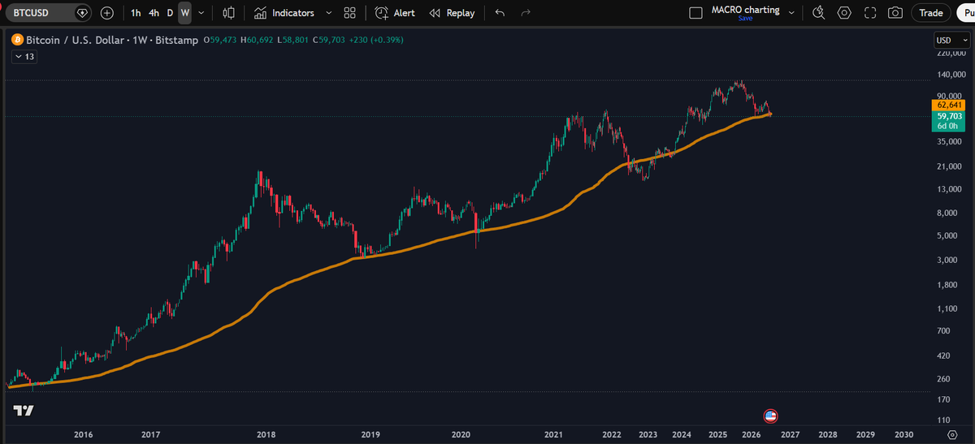Take a chart snapshot with the camera icon
The image size is (975, 444).
[x=895, y=13]
